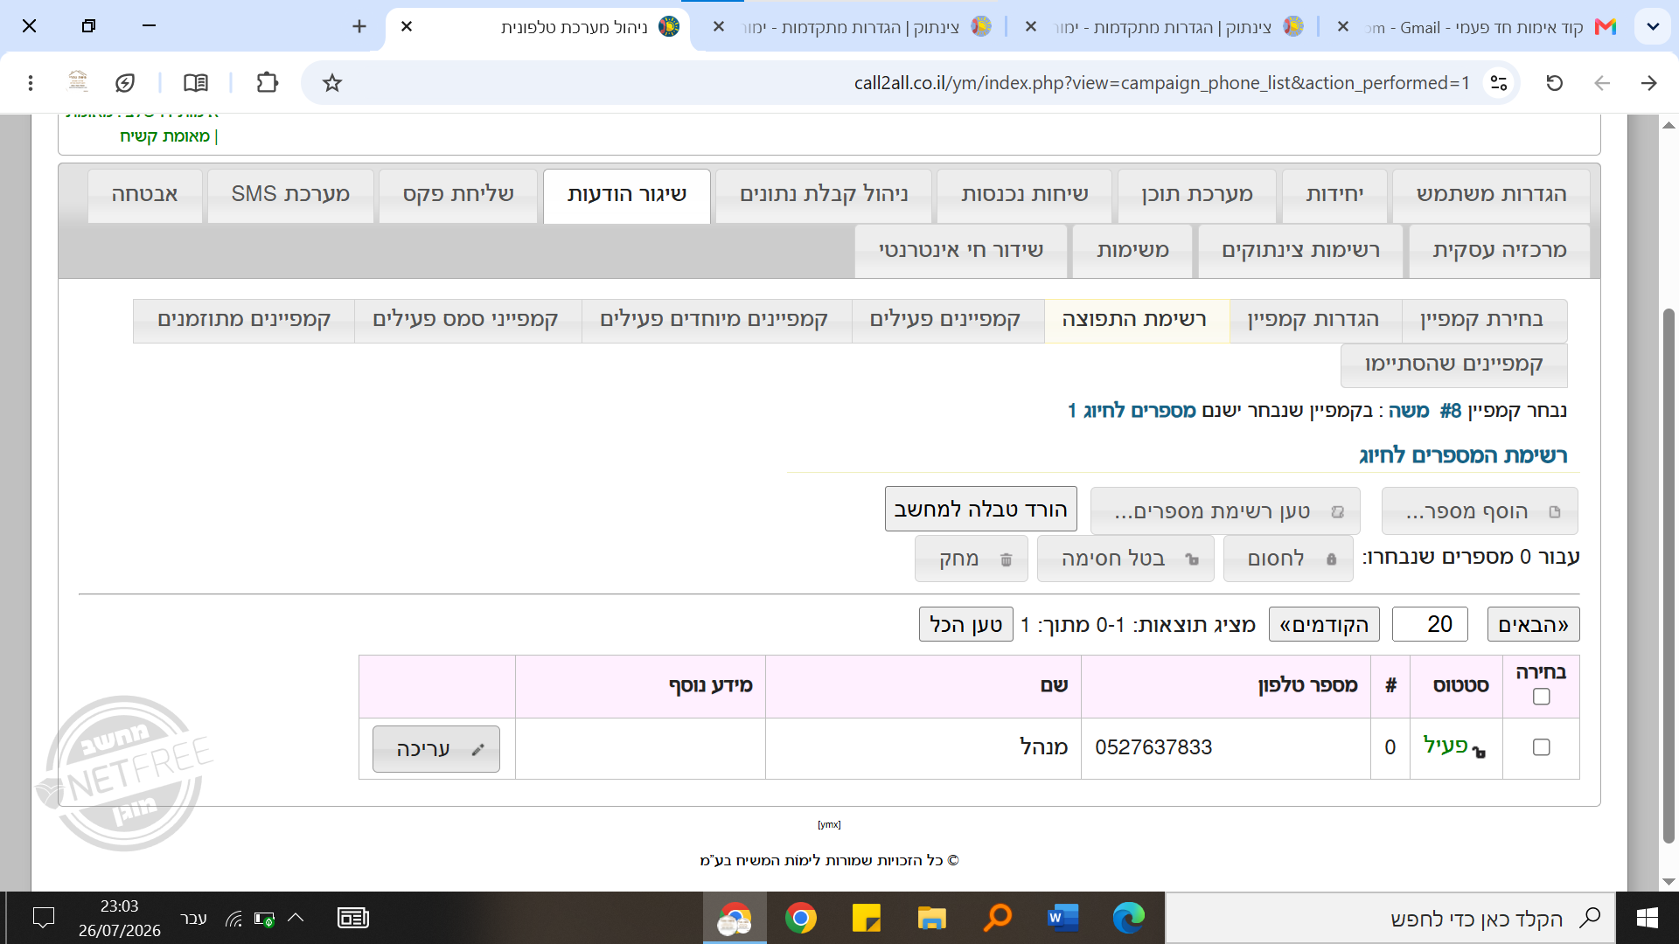Open the מערכת SMS tab
The height and width of the screenshot is (944, 1679).
(x=290, y=195)
